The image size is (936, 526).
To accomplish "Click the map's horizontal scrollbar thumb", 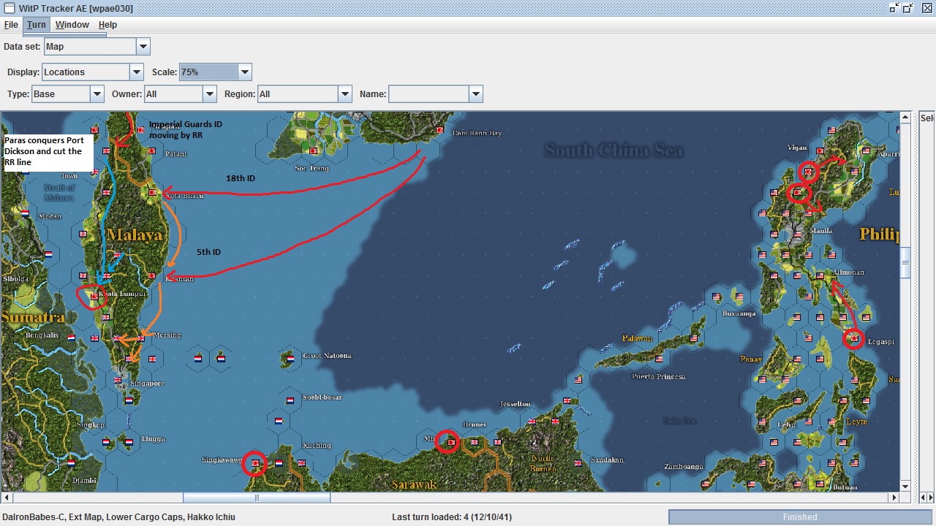I will coord(257,498).
